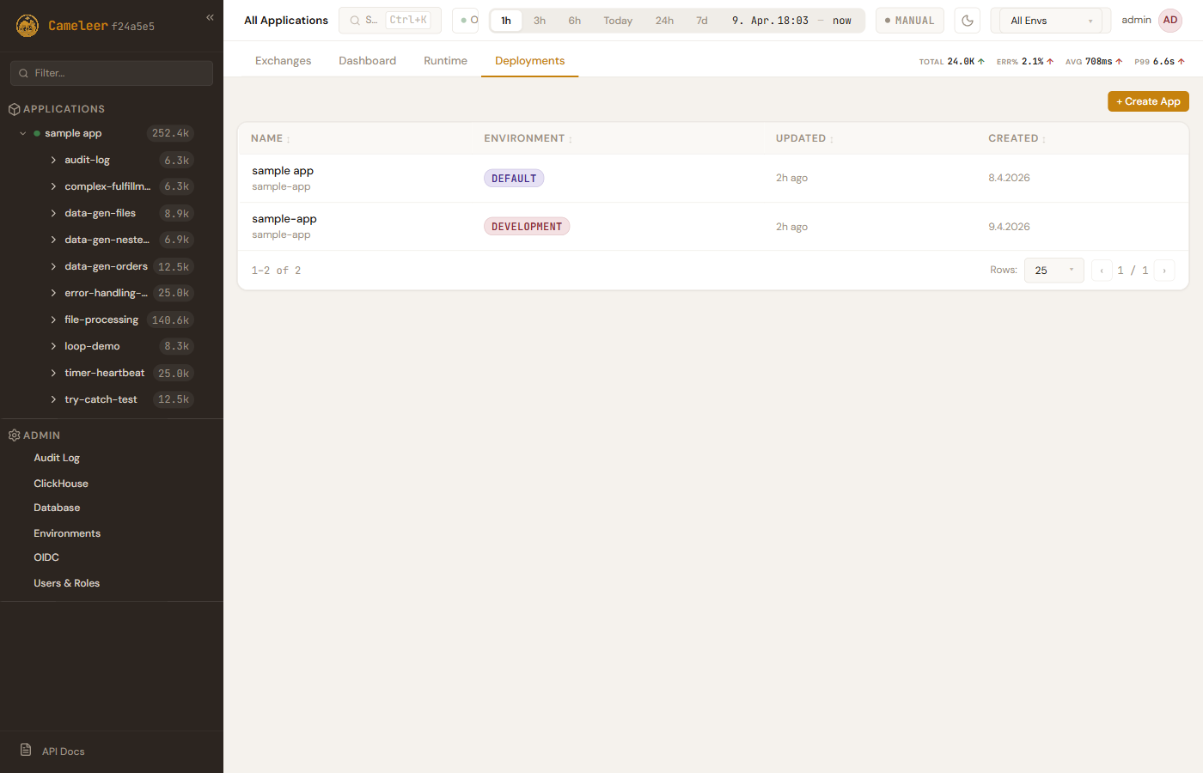Open the All Envs dropdown
The image size is (1203, 773).
1050,21
